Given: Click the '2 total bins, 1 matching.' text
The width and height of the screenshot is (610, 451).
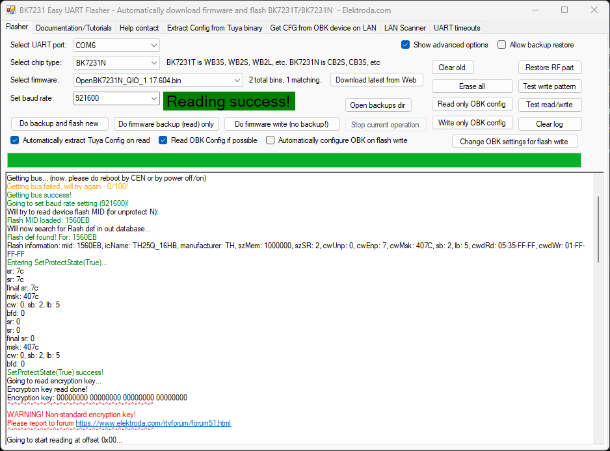Looking at the screenshot, I should tap(285, 80).
